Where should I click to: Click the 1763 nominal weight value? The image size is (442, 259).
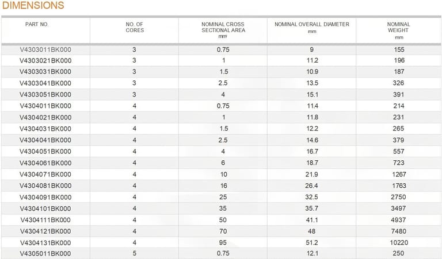[399, 185]
